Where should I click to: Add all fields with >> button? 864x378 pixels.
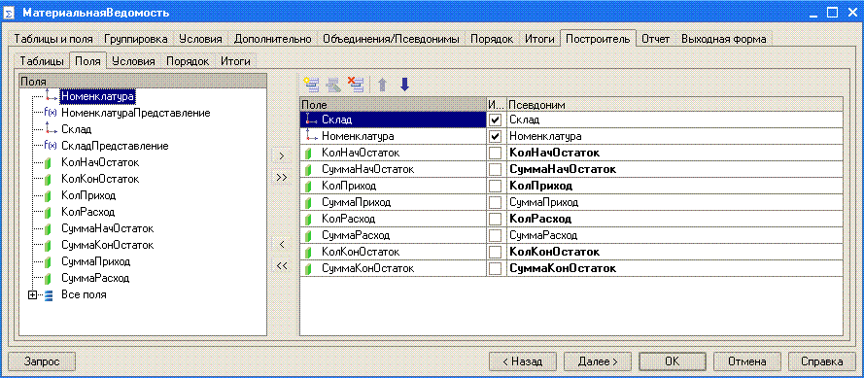coord(282,178)
